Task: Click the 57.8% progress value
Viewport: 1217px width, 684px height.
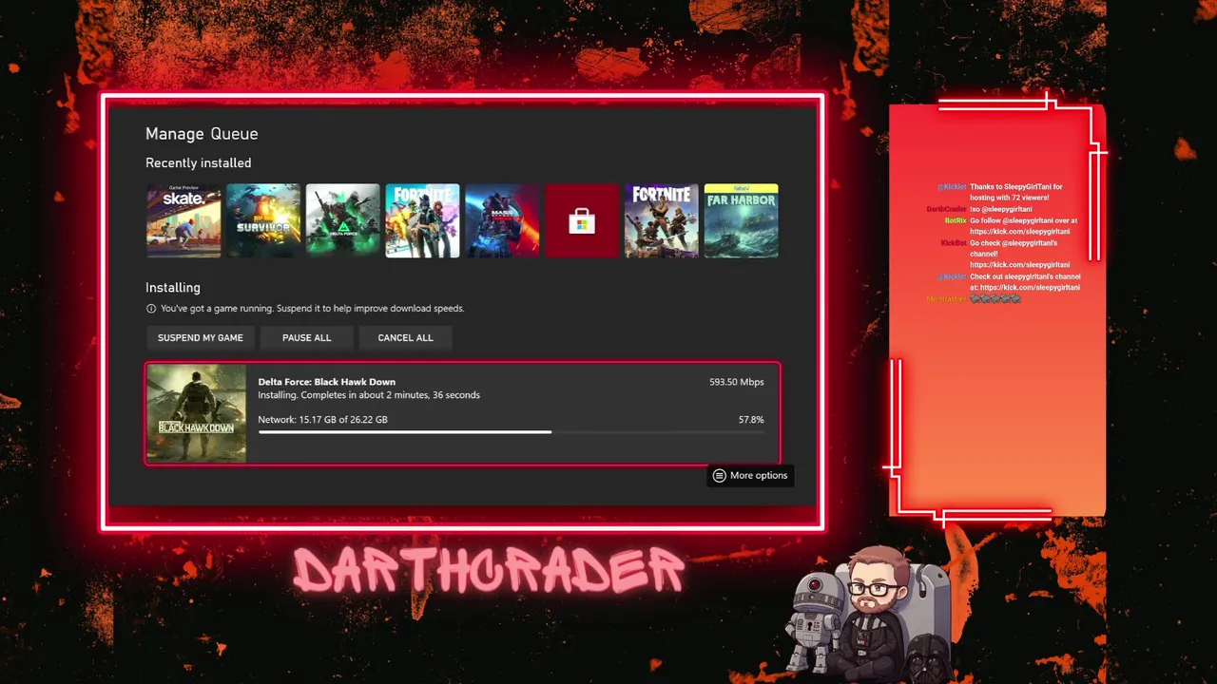Action: 751,419
